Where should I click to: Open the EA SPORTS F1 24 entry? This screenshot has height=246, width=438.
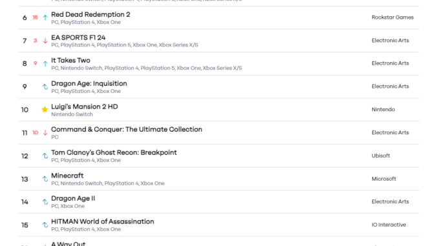click(78, 37)
